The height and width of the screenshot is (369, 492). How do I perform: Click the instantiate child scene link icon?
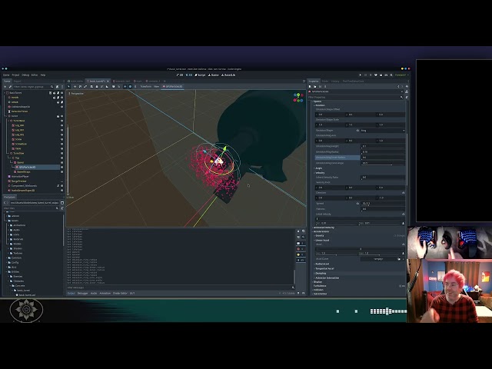[10, 87]
